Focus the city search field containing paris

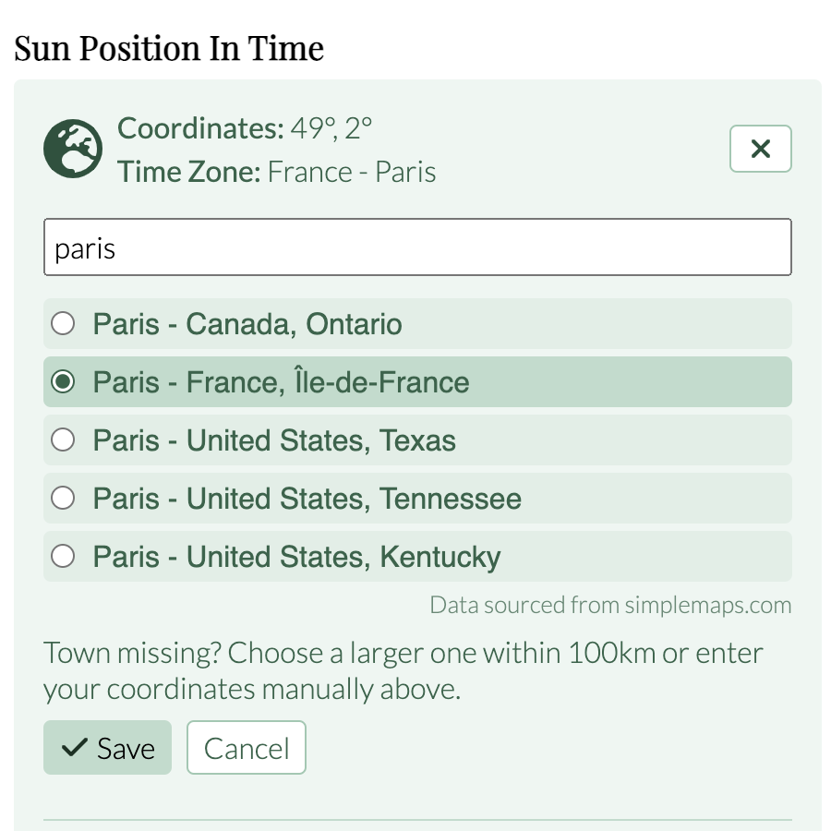click(x=417, y=247)
